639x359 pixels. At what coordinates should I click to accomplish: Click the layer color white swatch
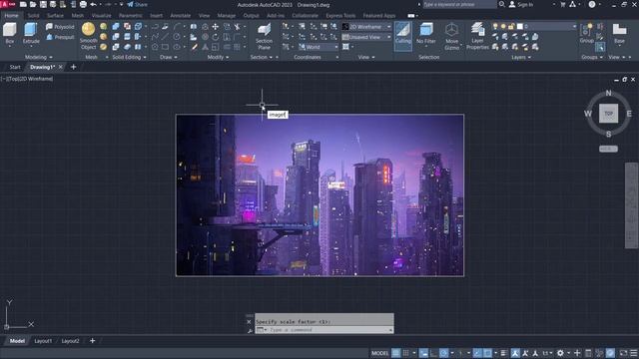[520, 27]
